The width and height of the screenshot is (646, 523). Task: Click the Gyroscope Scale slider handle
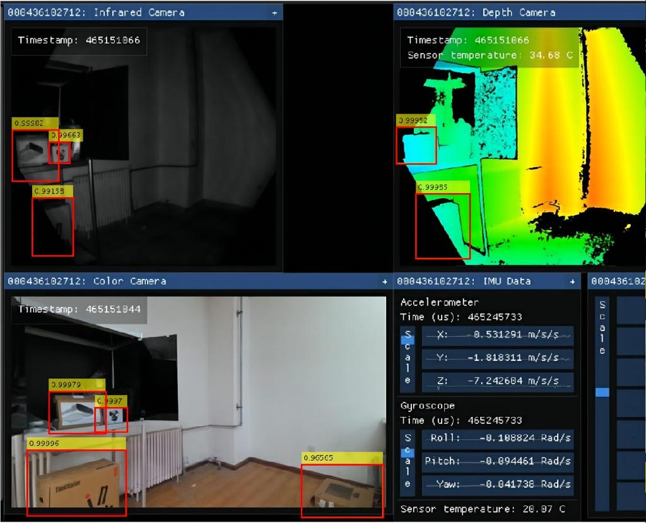click(x=408, y=452)
